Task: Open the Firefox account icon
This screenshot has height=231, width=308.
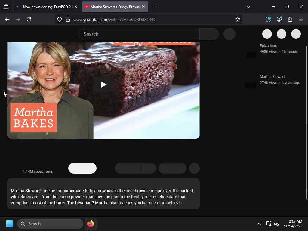Action: [x=279, y=19]
